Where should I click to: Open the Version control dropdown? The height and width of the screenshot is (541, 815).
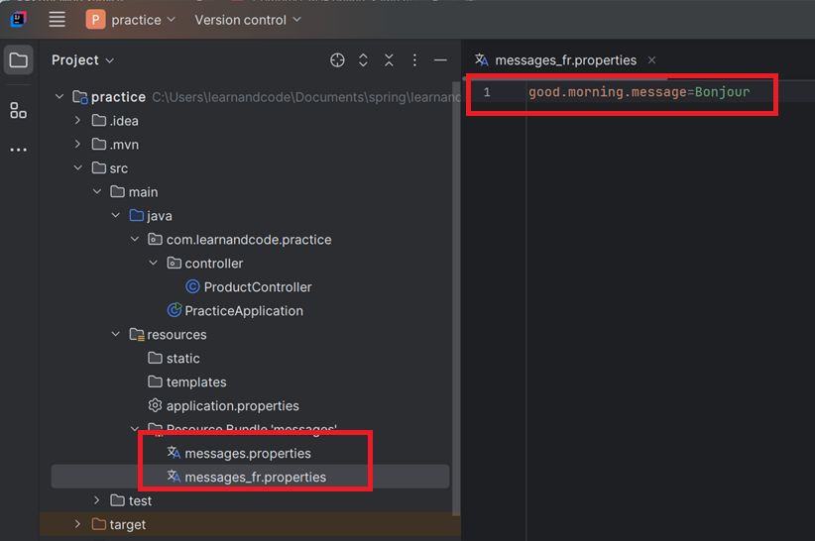(248, 20)
